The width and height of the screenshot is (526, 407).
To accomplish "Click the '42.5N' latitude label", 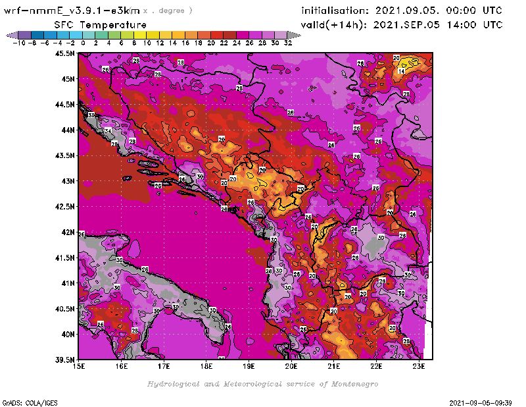I will point(64,207).
